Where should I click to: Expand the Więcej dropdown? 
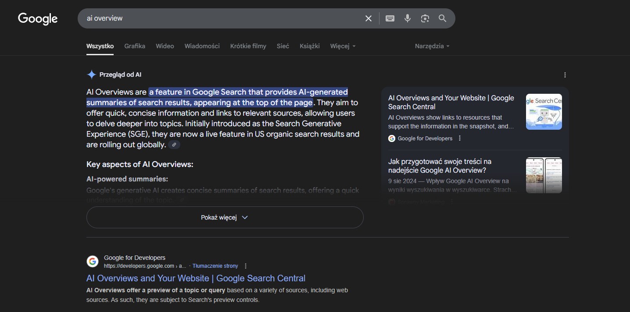(x=343, y=46)
